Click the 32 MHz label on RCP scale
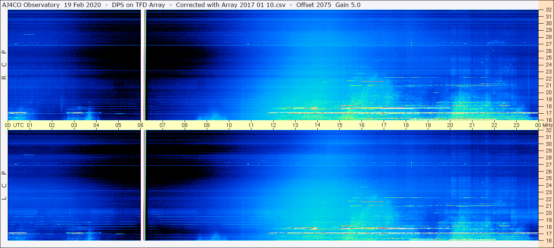Screen dimensions: 554x248 [548, 10]
